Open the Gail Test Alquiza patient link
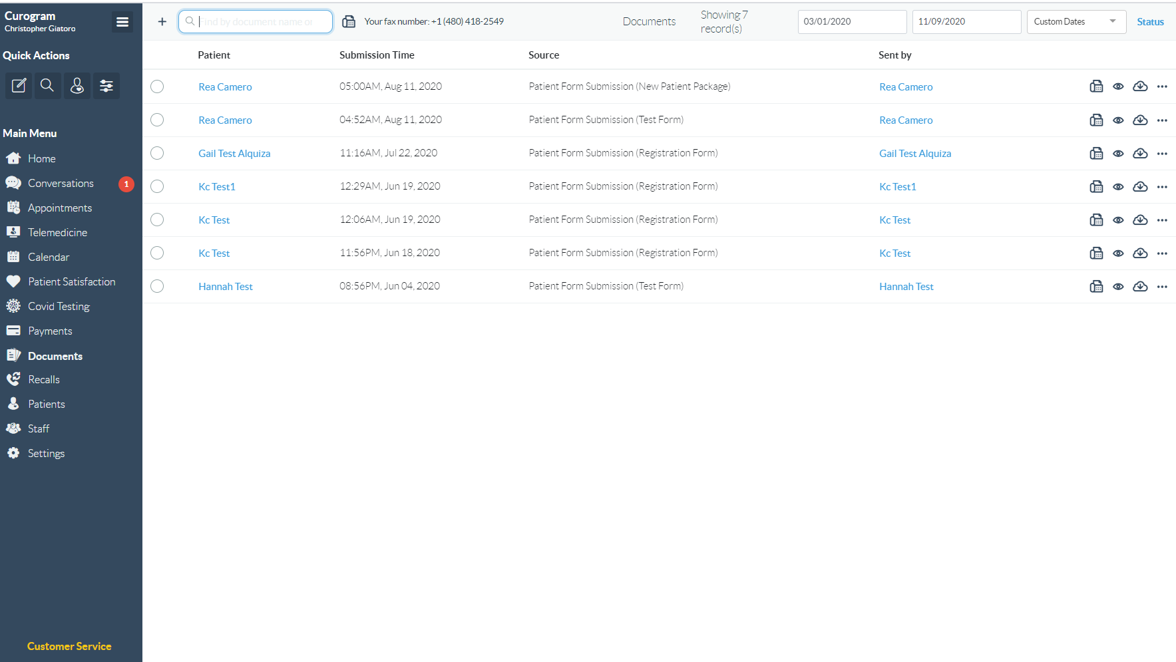Image resolution: width=1176 pixels, height=662 pixels. tap(234, 154)
